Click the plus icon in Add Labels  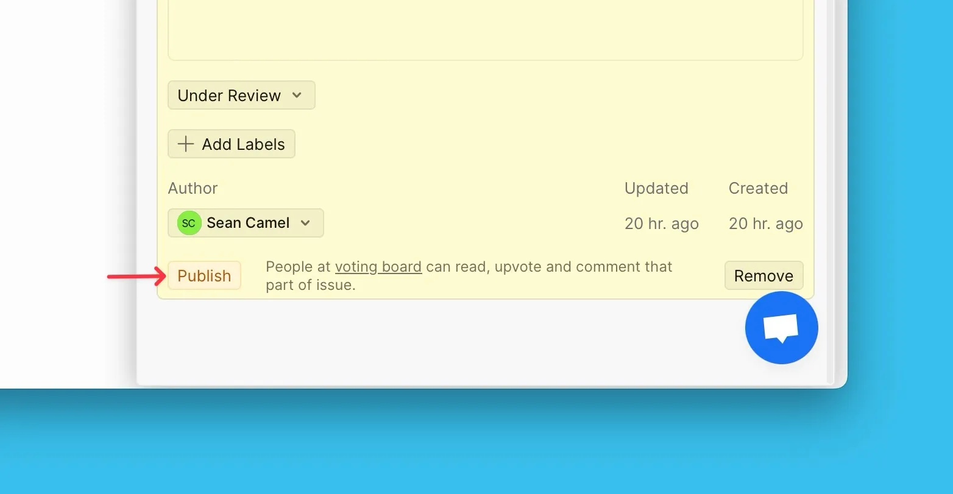click(x=185, y=144)
